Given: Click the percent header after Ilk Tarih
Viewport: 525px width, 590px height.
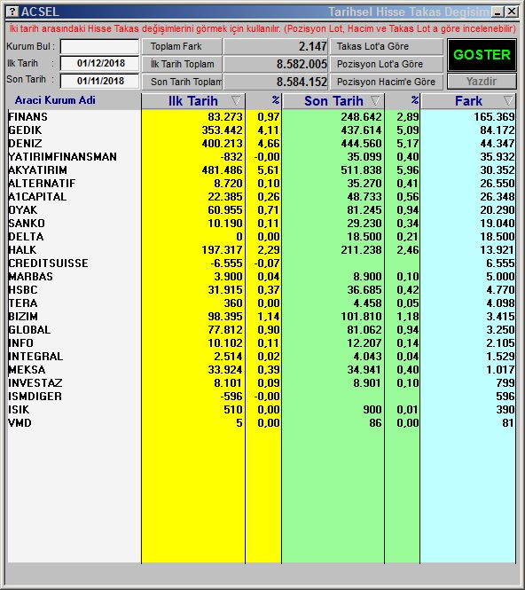Looking at the screenshot, I should [275, 100].
